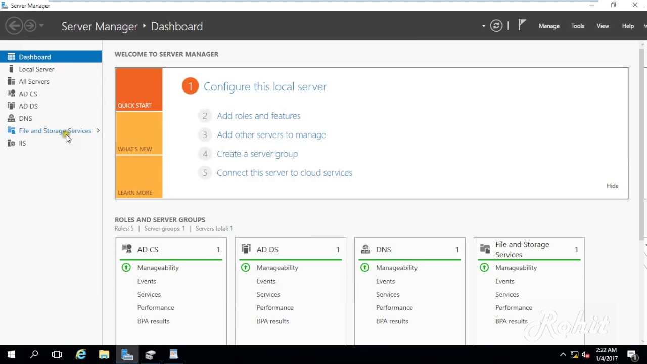Click the Refresh dashboard icon
The image size is (647, 364).
pos(496,26)
